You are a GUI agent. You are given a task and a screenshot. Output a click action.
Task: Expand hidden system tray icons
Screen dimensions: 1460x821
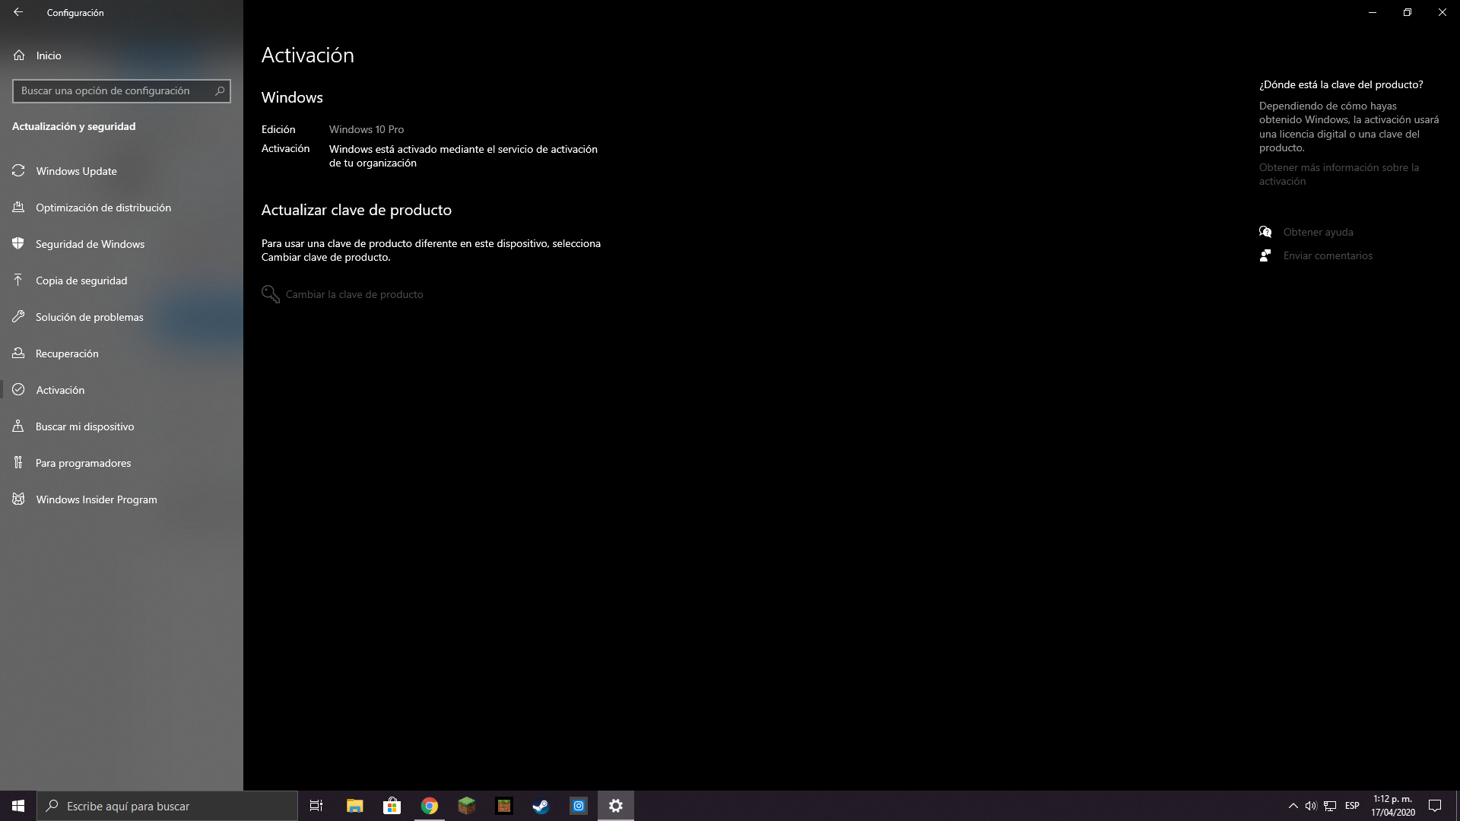[1293, 806]
